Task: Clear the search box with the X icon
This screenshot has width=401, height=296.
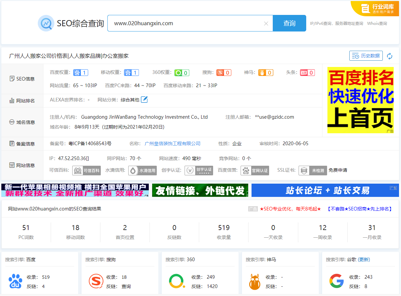Action: click(x=266, y=23)
